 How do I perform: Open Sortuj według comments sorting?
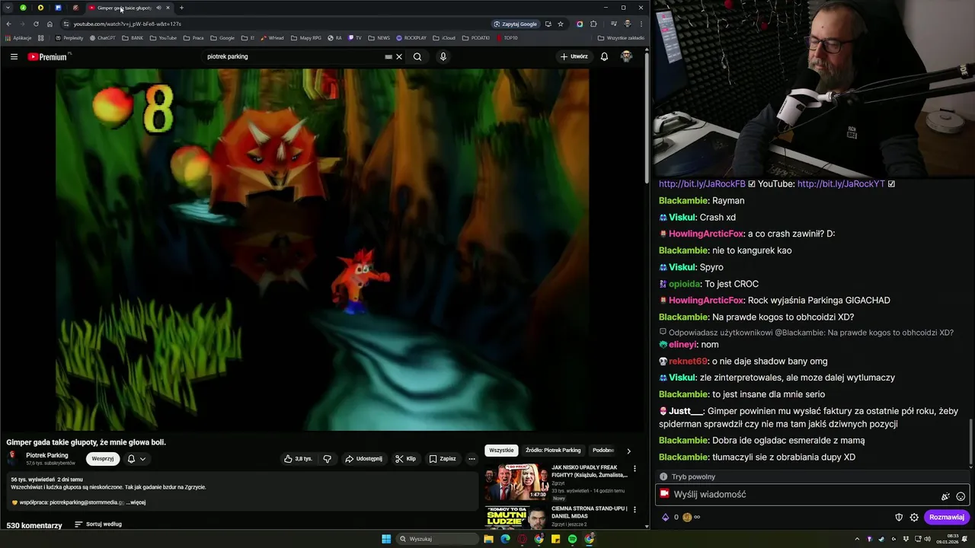[x=98, y=524]
